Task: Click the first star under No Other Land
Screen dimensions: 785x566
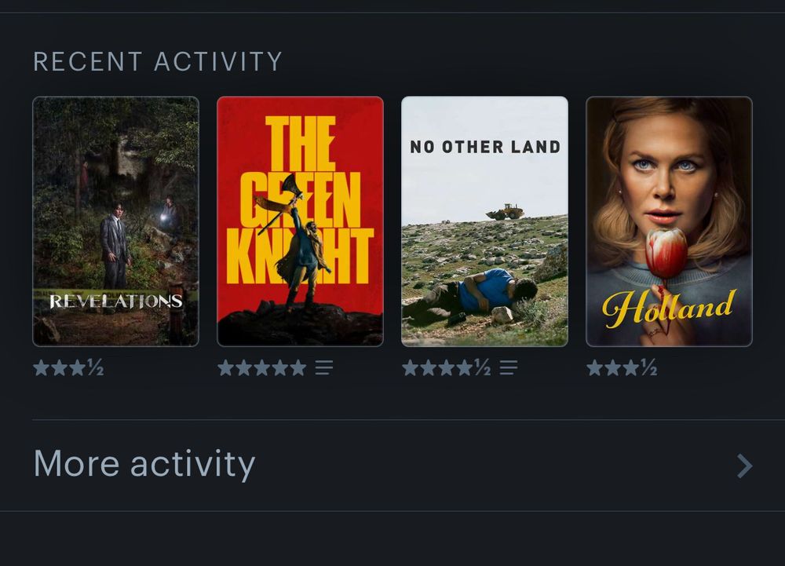Action: (x=410, y=368)
